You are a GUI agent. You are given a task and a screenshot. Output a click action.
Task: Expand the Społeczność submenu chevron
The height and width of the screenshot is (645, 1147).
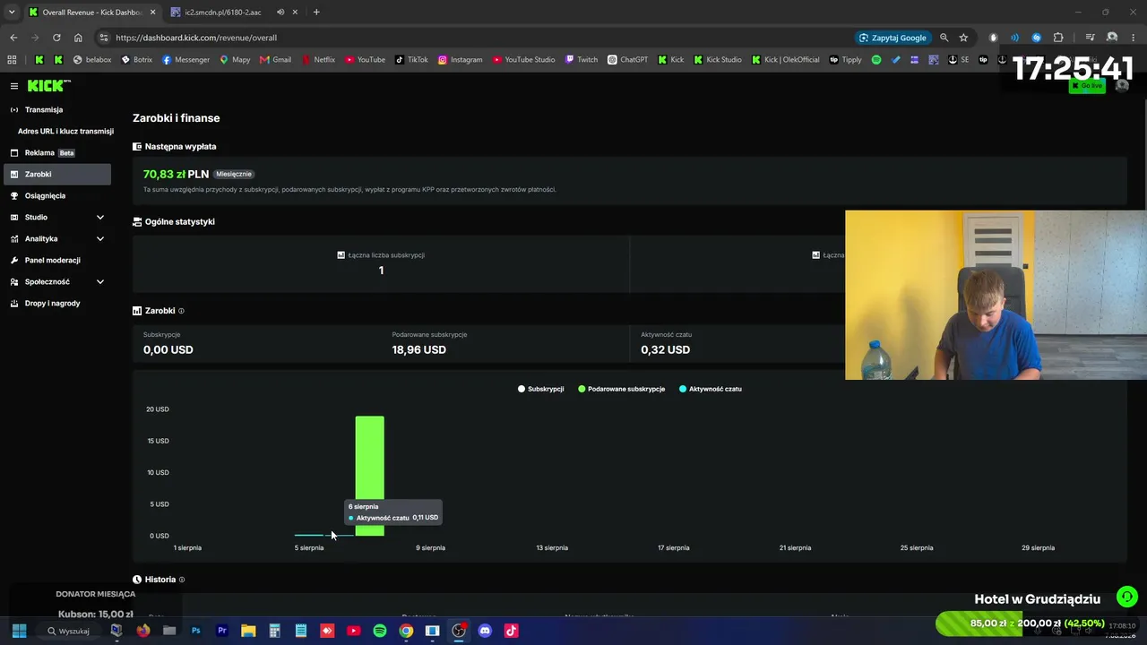coord(100,281)
